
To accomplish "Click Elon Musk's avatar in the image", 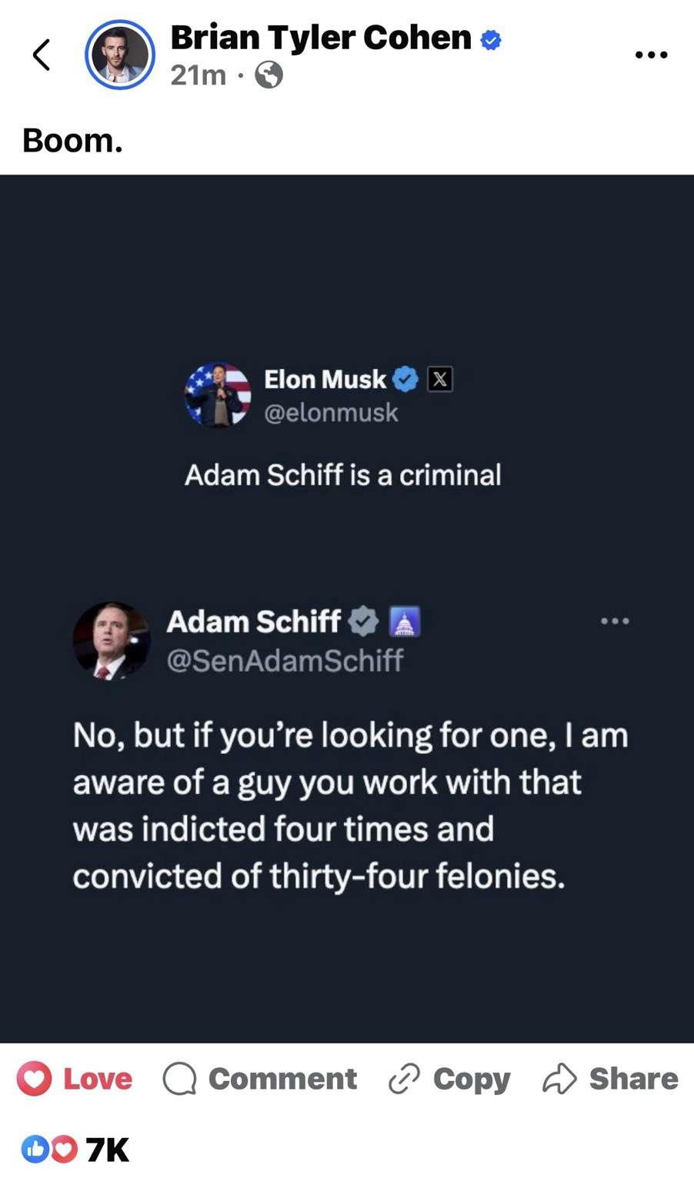I will 218,394.
